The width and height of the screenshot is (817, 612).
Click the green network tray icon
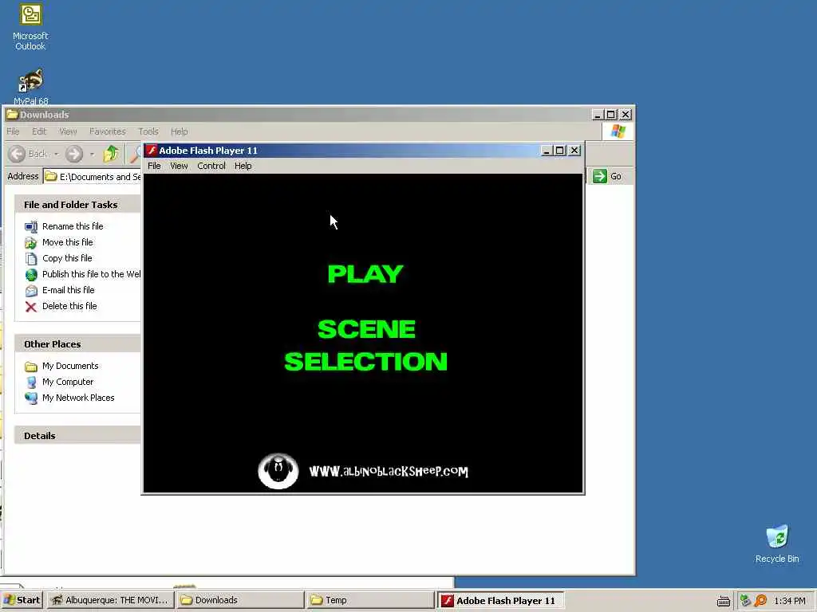point(746,601)
